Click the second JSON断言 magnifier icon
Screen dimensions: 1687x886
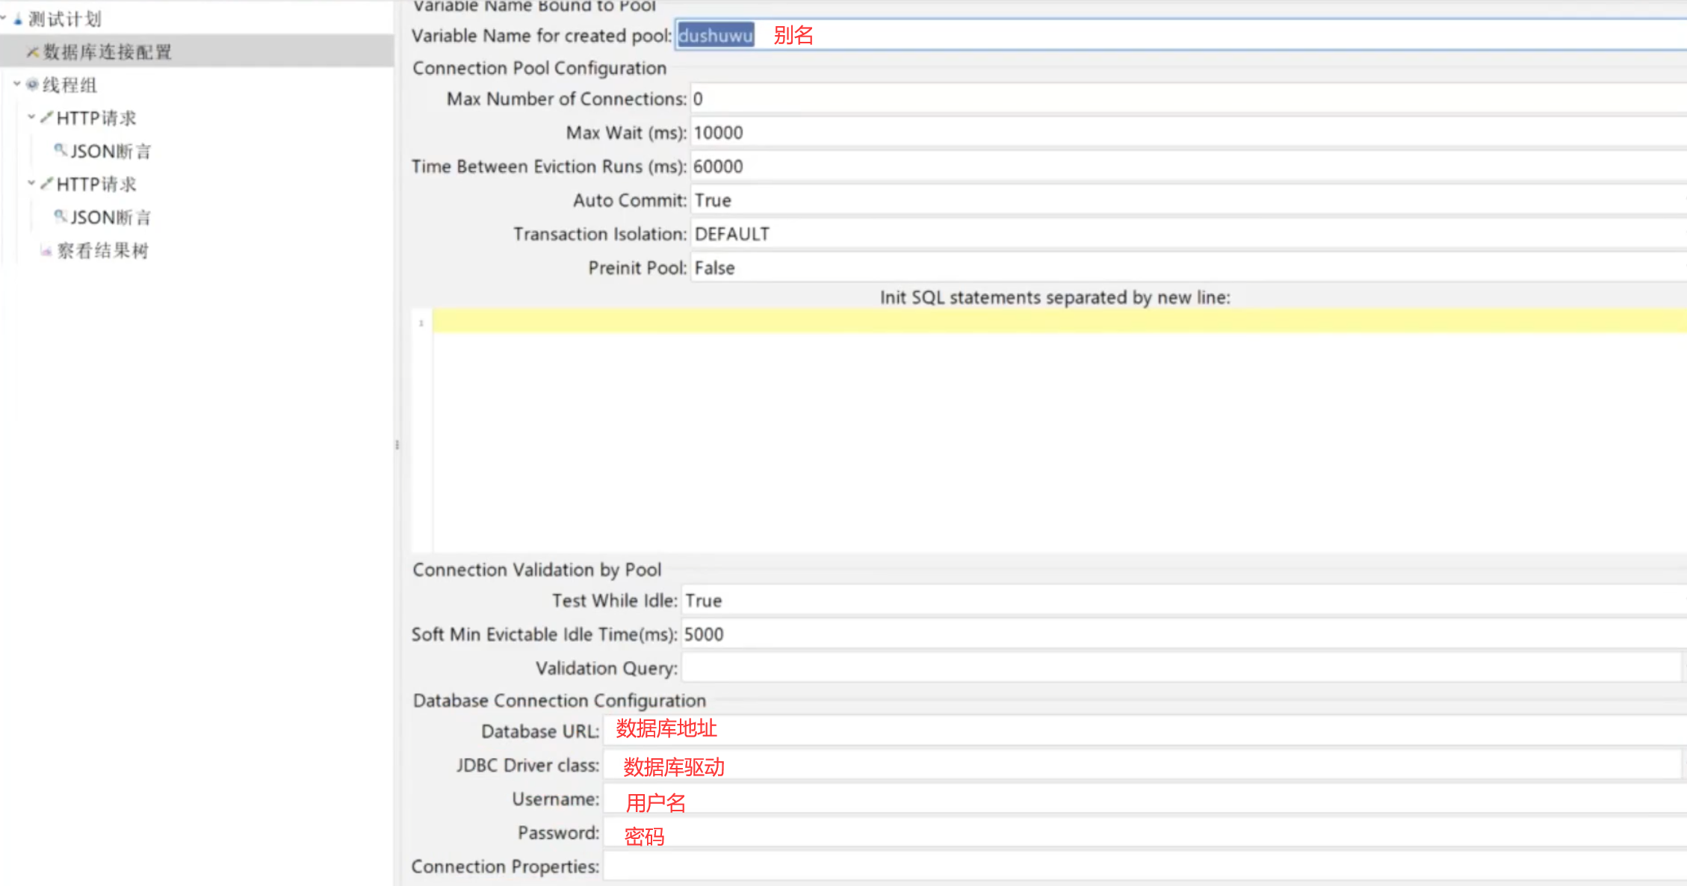click(60, 217)
